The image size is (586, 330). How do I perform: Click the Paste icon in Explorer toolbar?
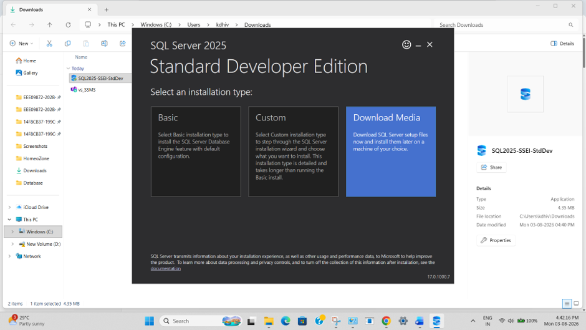click(x=86, y=44)
